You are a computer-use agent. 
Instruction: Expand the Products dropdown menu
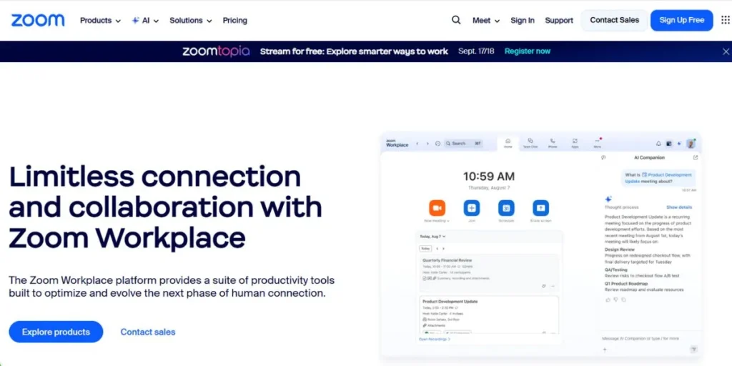tap(100, 21)
